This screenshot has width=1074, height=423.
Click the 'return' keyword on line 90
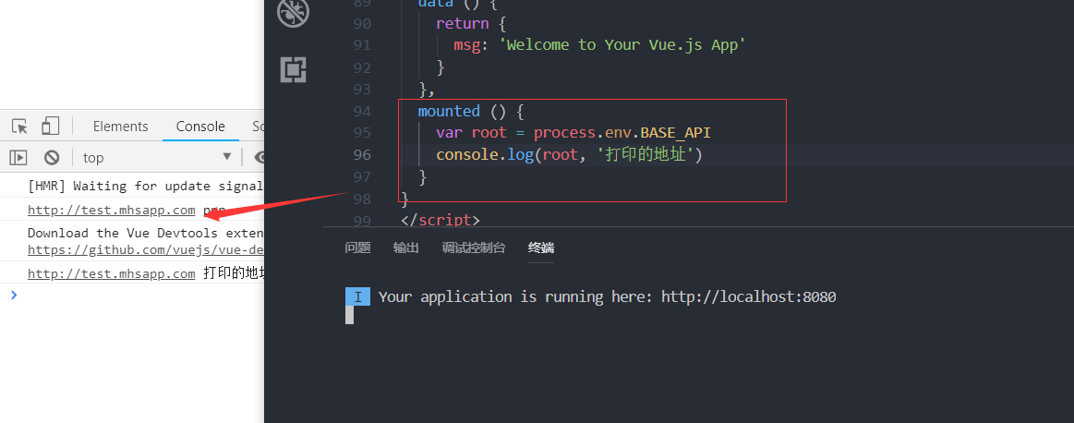pos(463,23)
